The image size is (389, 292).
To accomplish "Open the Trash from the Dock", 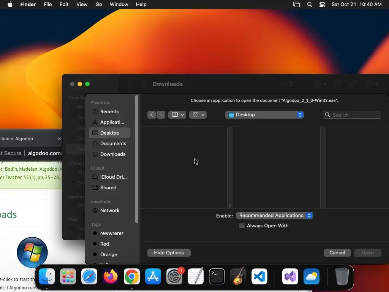I will click(342, 276).
